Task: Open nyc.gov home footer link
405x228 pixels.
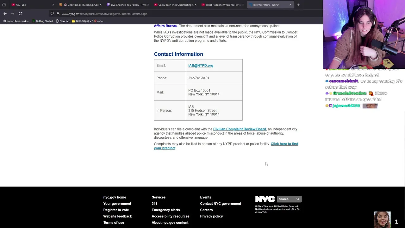Action: pyautogui.click(x=115, y=197)
